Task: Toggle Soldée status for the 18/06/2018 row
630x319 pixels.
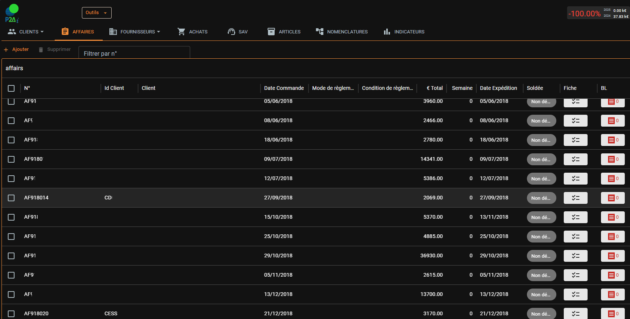Action: [x=541, y=140]
